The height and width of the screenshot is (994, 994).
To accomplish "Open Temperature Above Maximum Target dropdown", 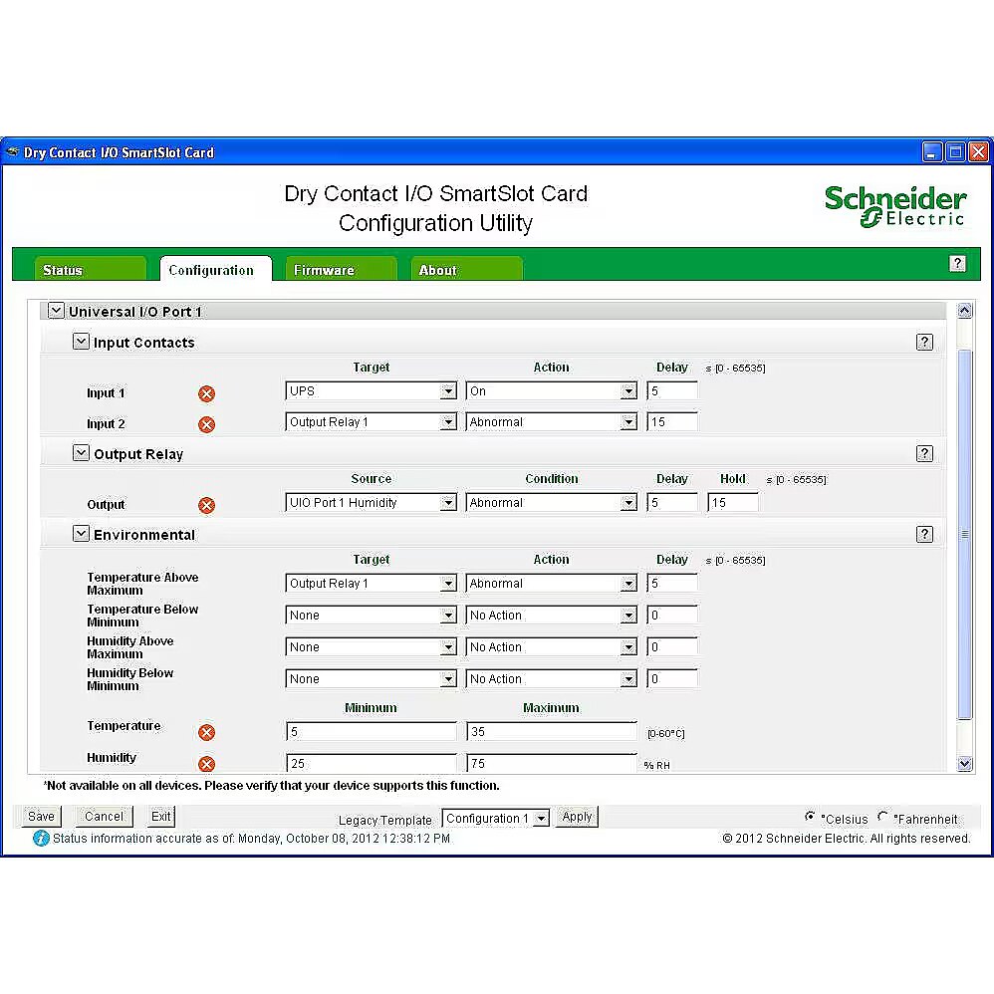I will [371, 584].
